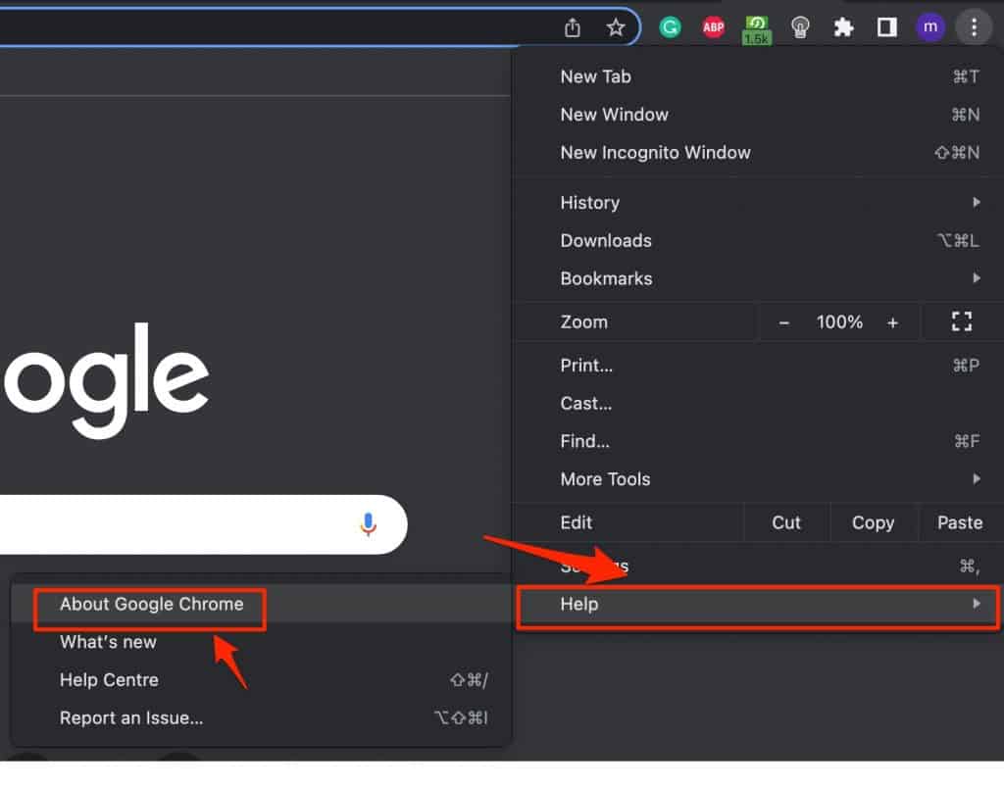Select Cast… from the menu
This screenshot has height=789, width=1004.
[x=758, y=403]
